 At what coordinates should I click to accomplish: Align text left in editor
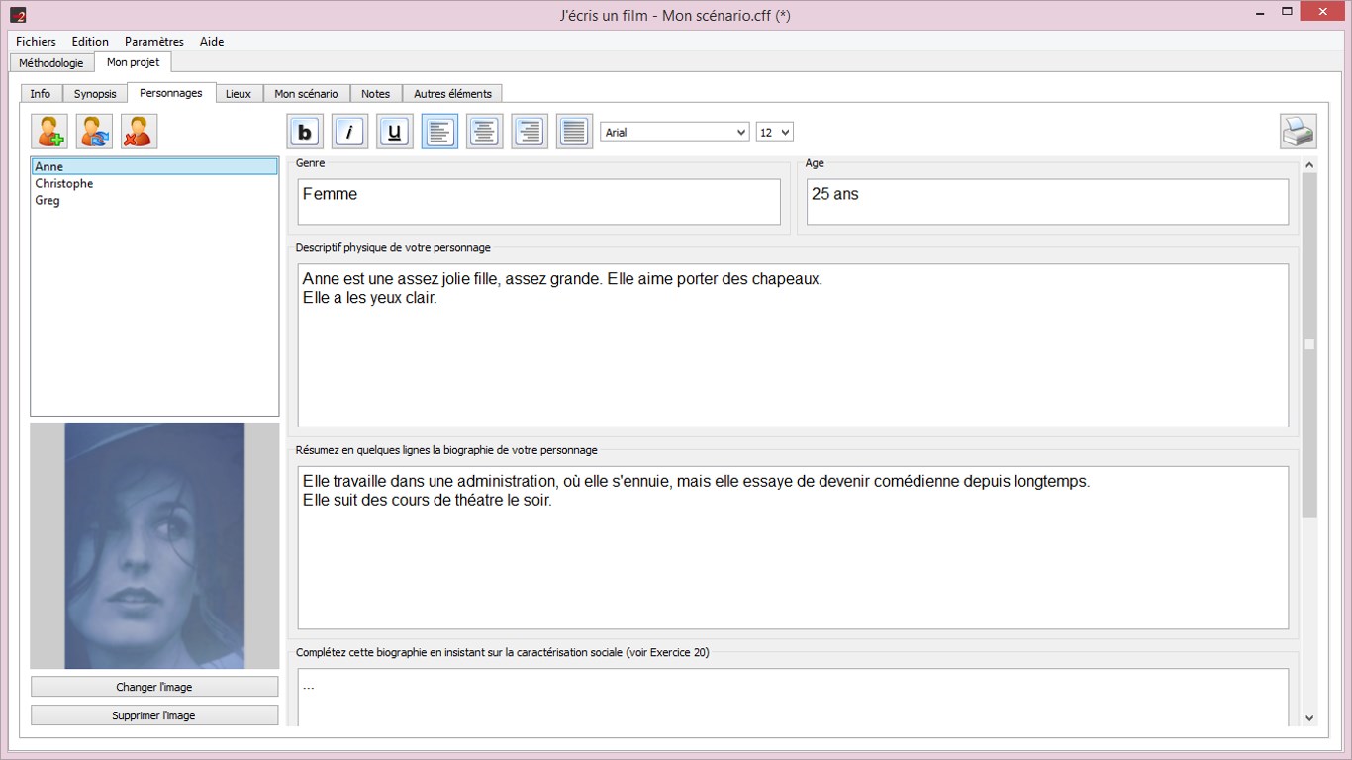439,132
